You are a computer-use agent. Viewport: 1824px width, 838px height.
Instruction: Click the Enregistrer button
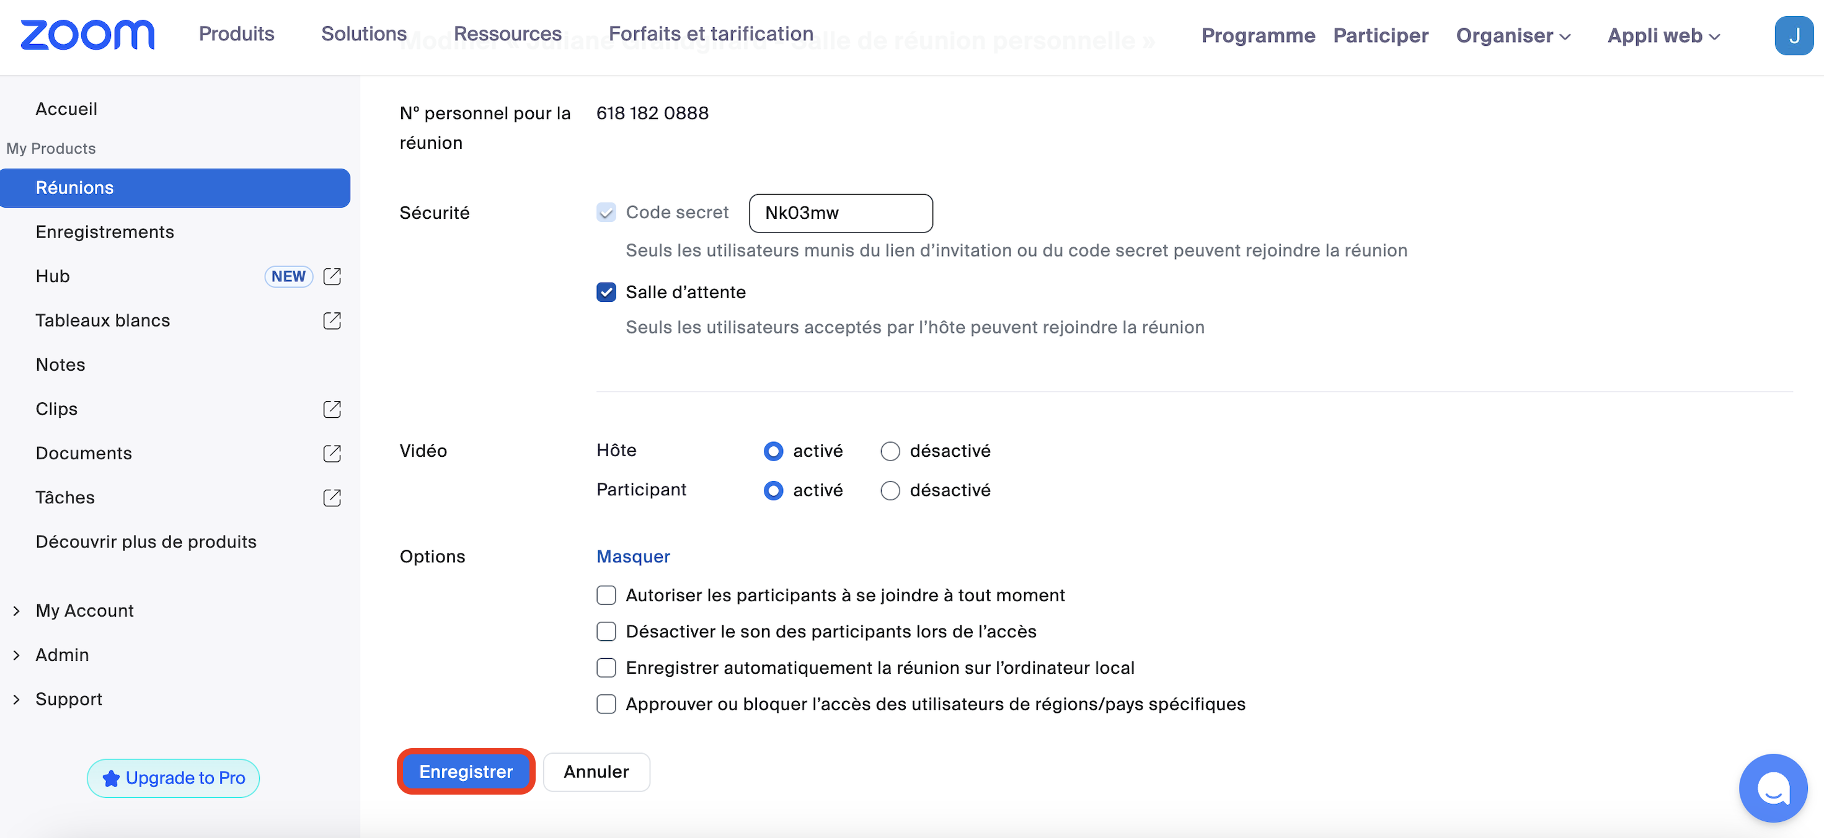466,772
